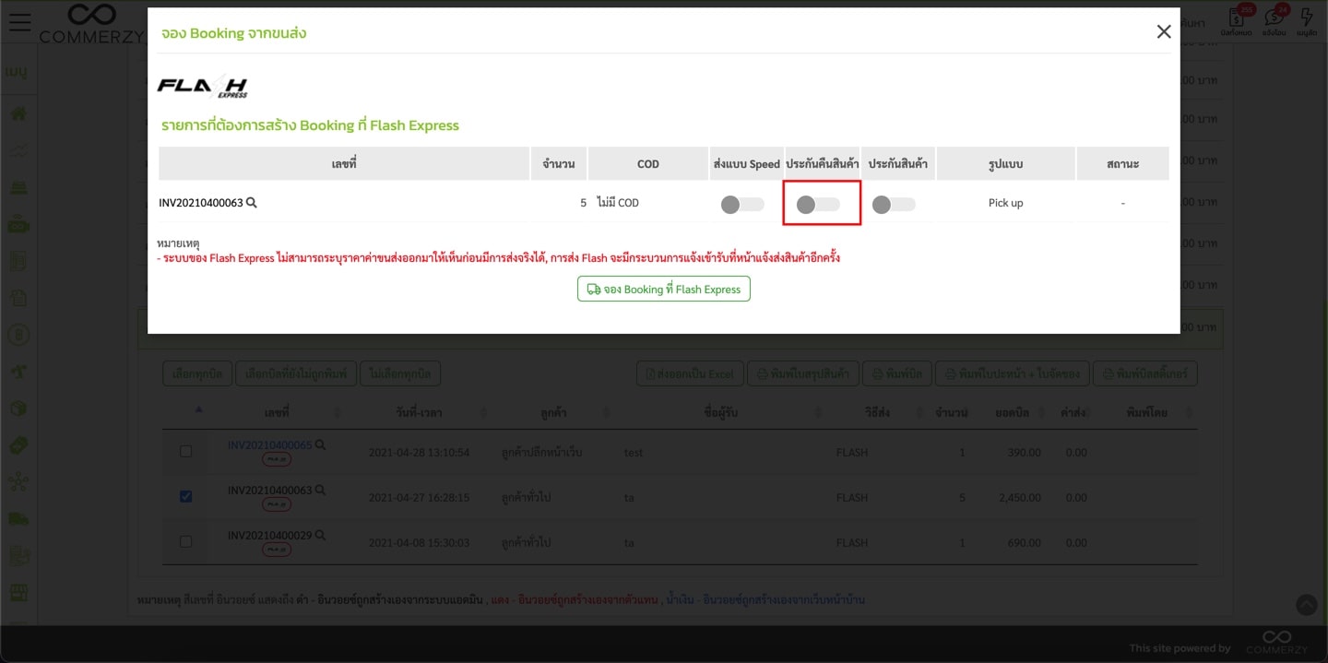The height and width of the screenshot is (663, 1328).
Task: Click the Commerzy logo in header
Action: [91, 23]
